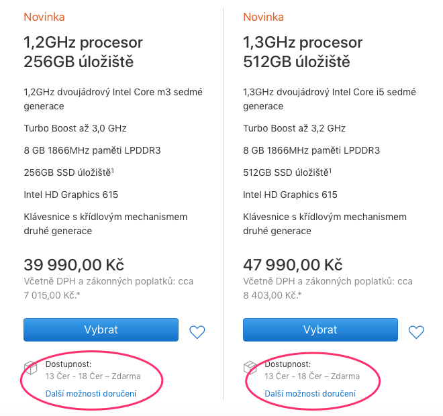Click the Turbo Boost až 3,0 GHz line

75,127
